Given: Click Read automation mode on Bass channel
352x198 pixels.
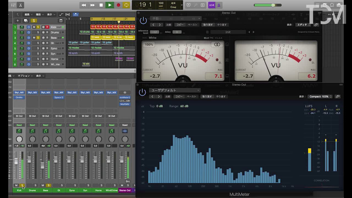Looking at the screenshot, I should click(45, 125).
